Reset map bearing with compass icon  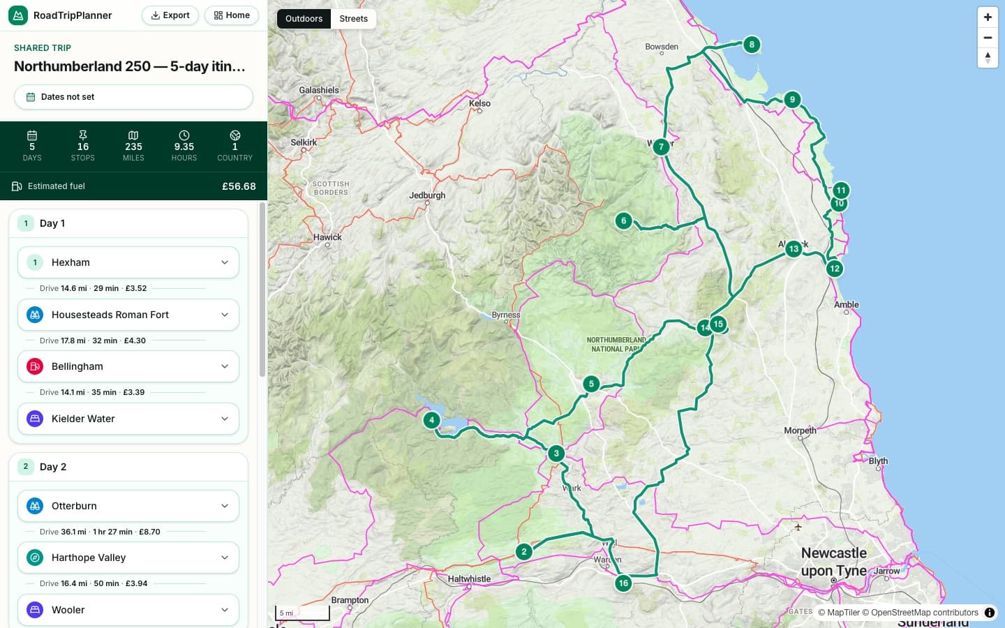pos(988,58)
